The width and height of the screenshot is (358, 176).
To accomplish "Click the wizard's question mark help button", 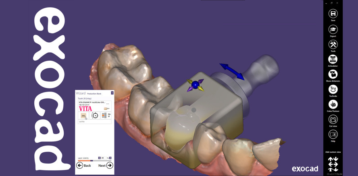I will point(112,93).
